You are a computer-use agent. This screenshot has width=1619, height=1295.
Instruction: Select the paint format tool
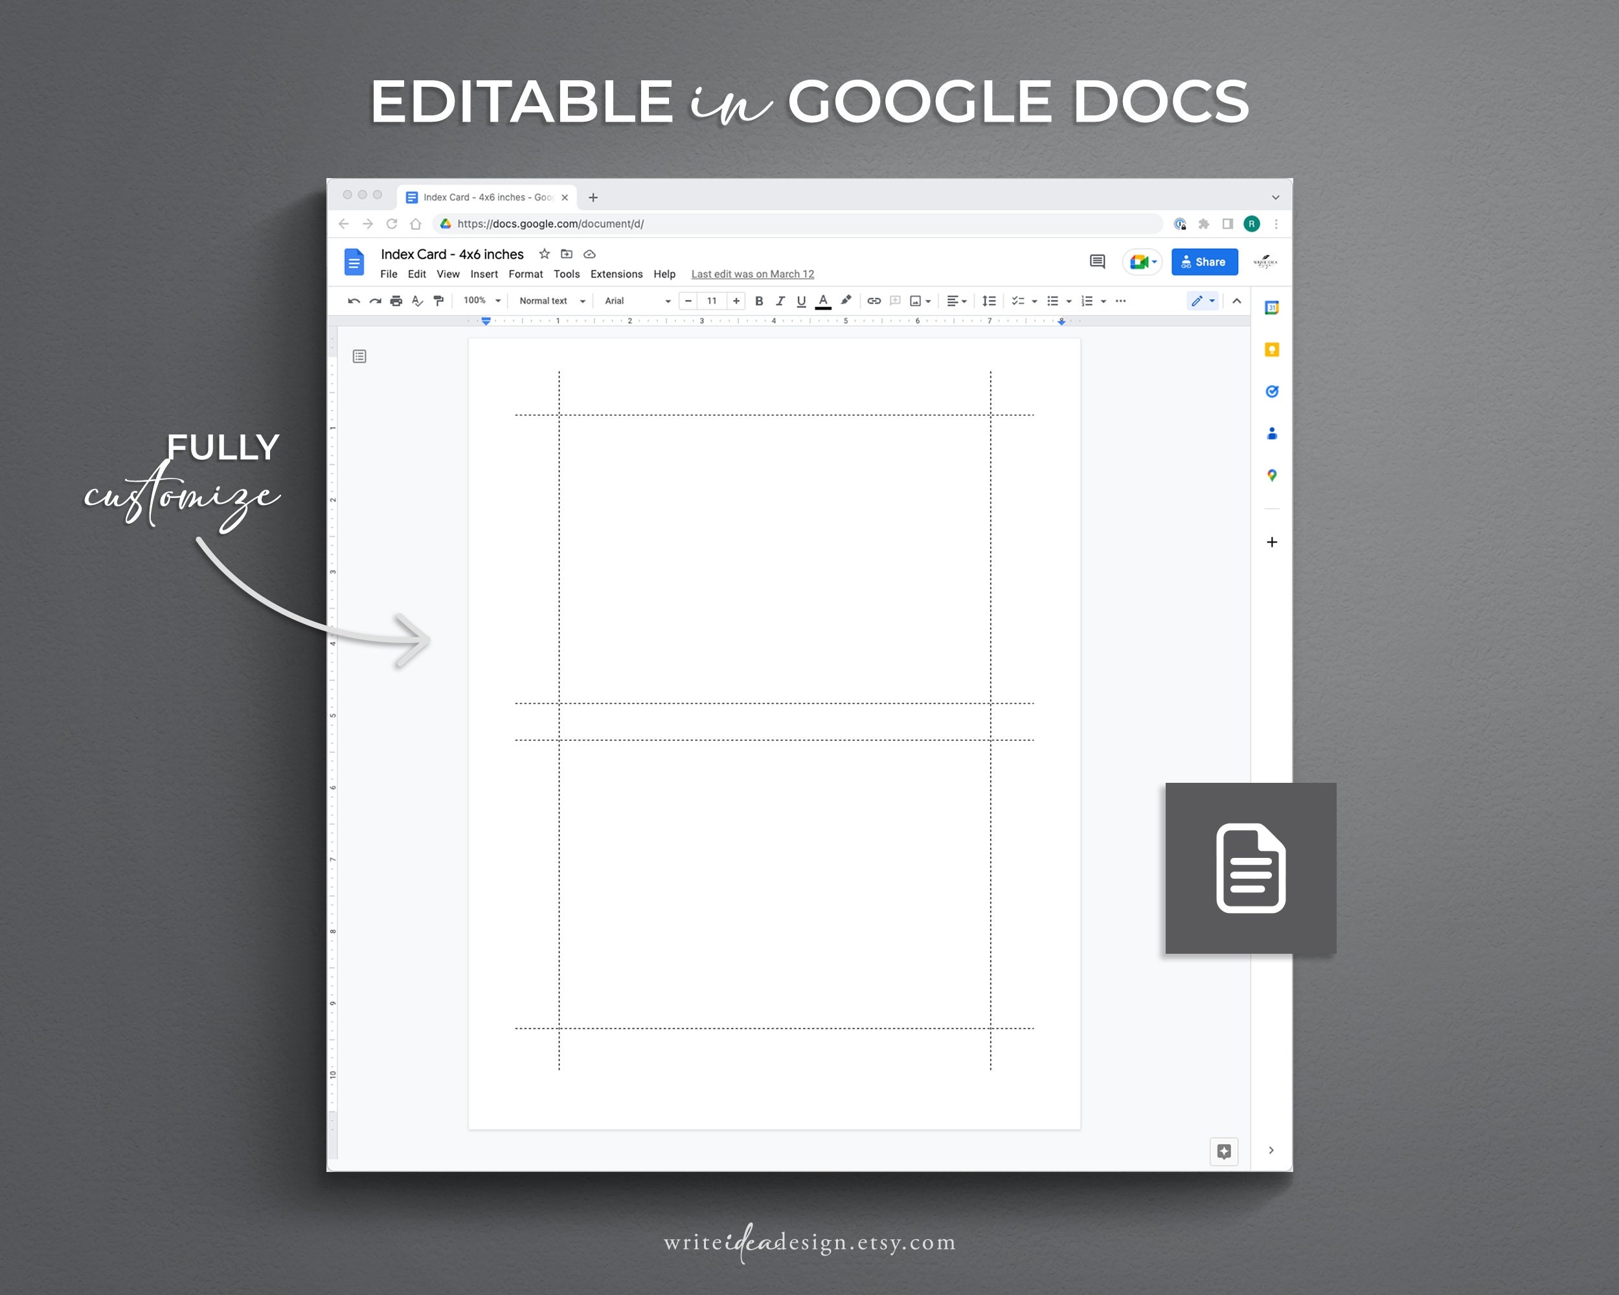tap(438, 300)
